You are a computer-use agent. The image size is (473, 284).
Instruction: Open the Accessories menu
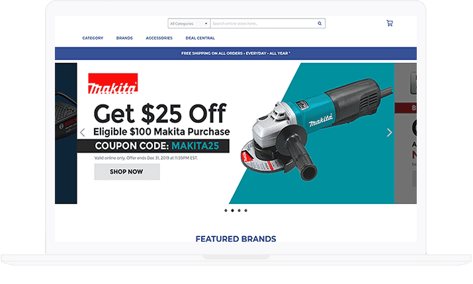pos(159,38)
